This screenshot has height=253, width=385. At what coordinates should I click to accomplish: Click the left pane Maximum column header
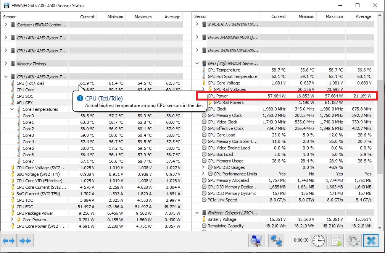[x=140, y=17]
